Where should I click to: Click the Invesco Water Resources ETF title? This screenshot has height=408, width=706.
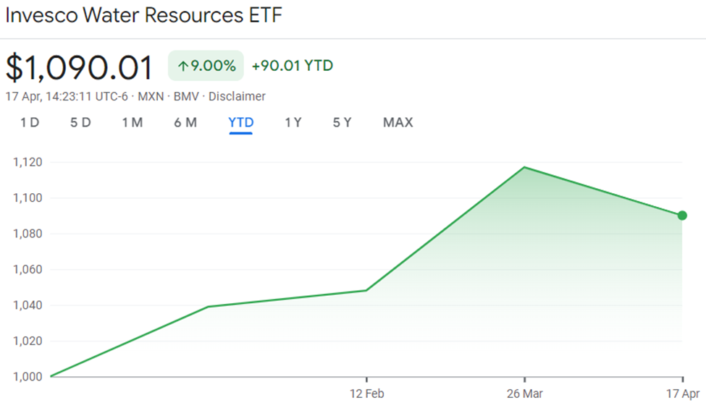(x=143, y=15)
